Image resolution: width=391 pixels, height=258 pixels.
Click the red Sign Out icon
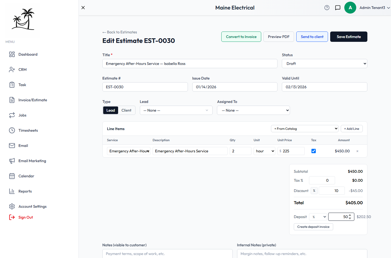pyautogui.click(x=12, y=217)
